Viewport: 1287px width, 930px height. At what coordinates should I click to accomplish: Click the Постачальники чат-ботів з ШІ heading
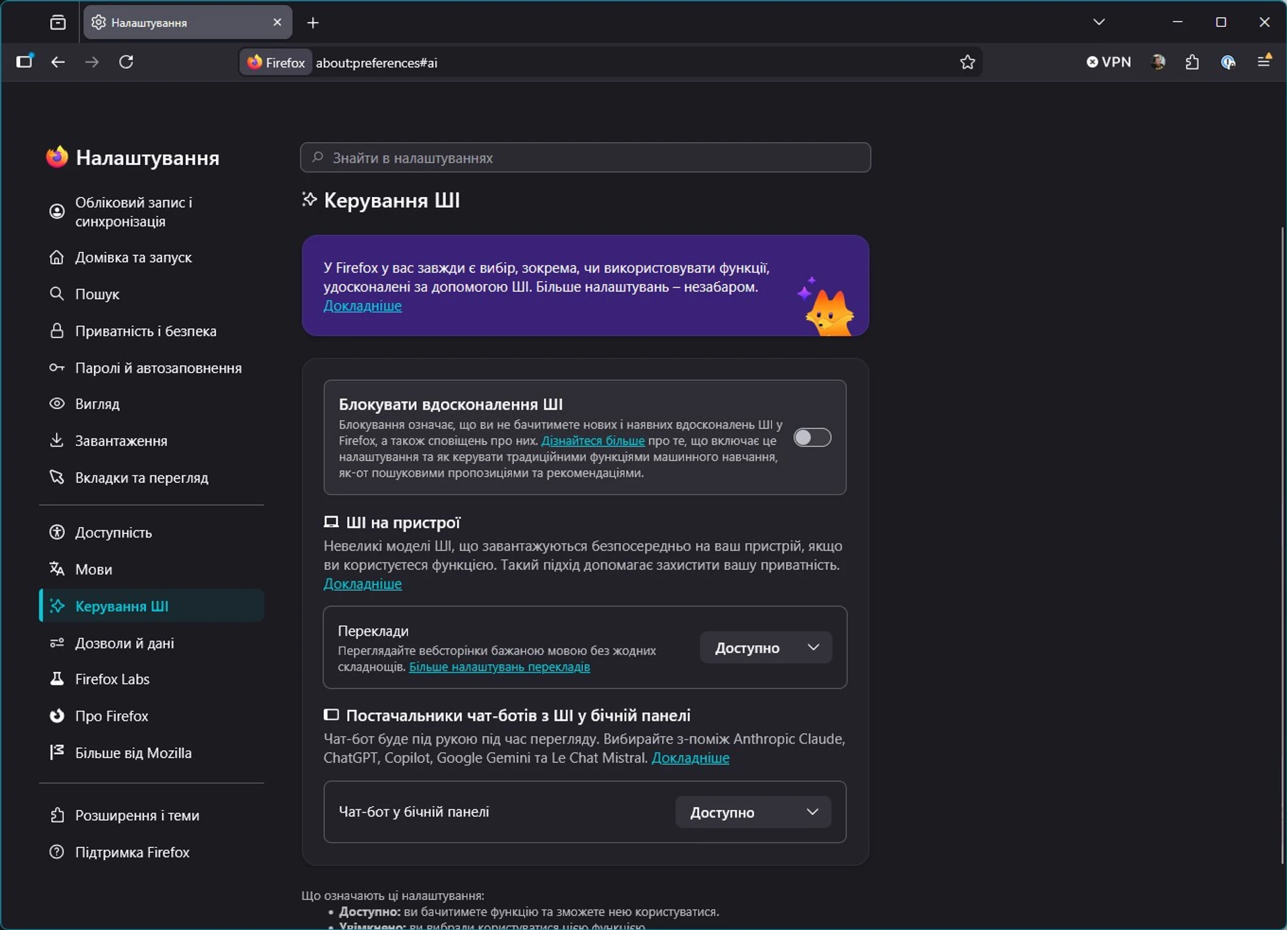click(518, 715)
